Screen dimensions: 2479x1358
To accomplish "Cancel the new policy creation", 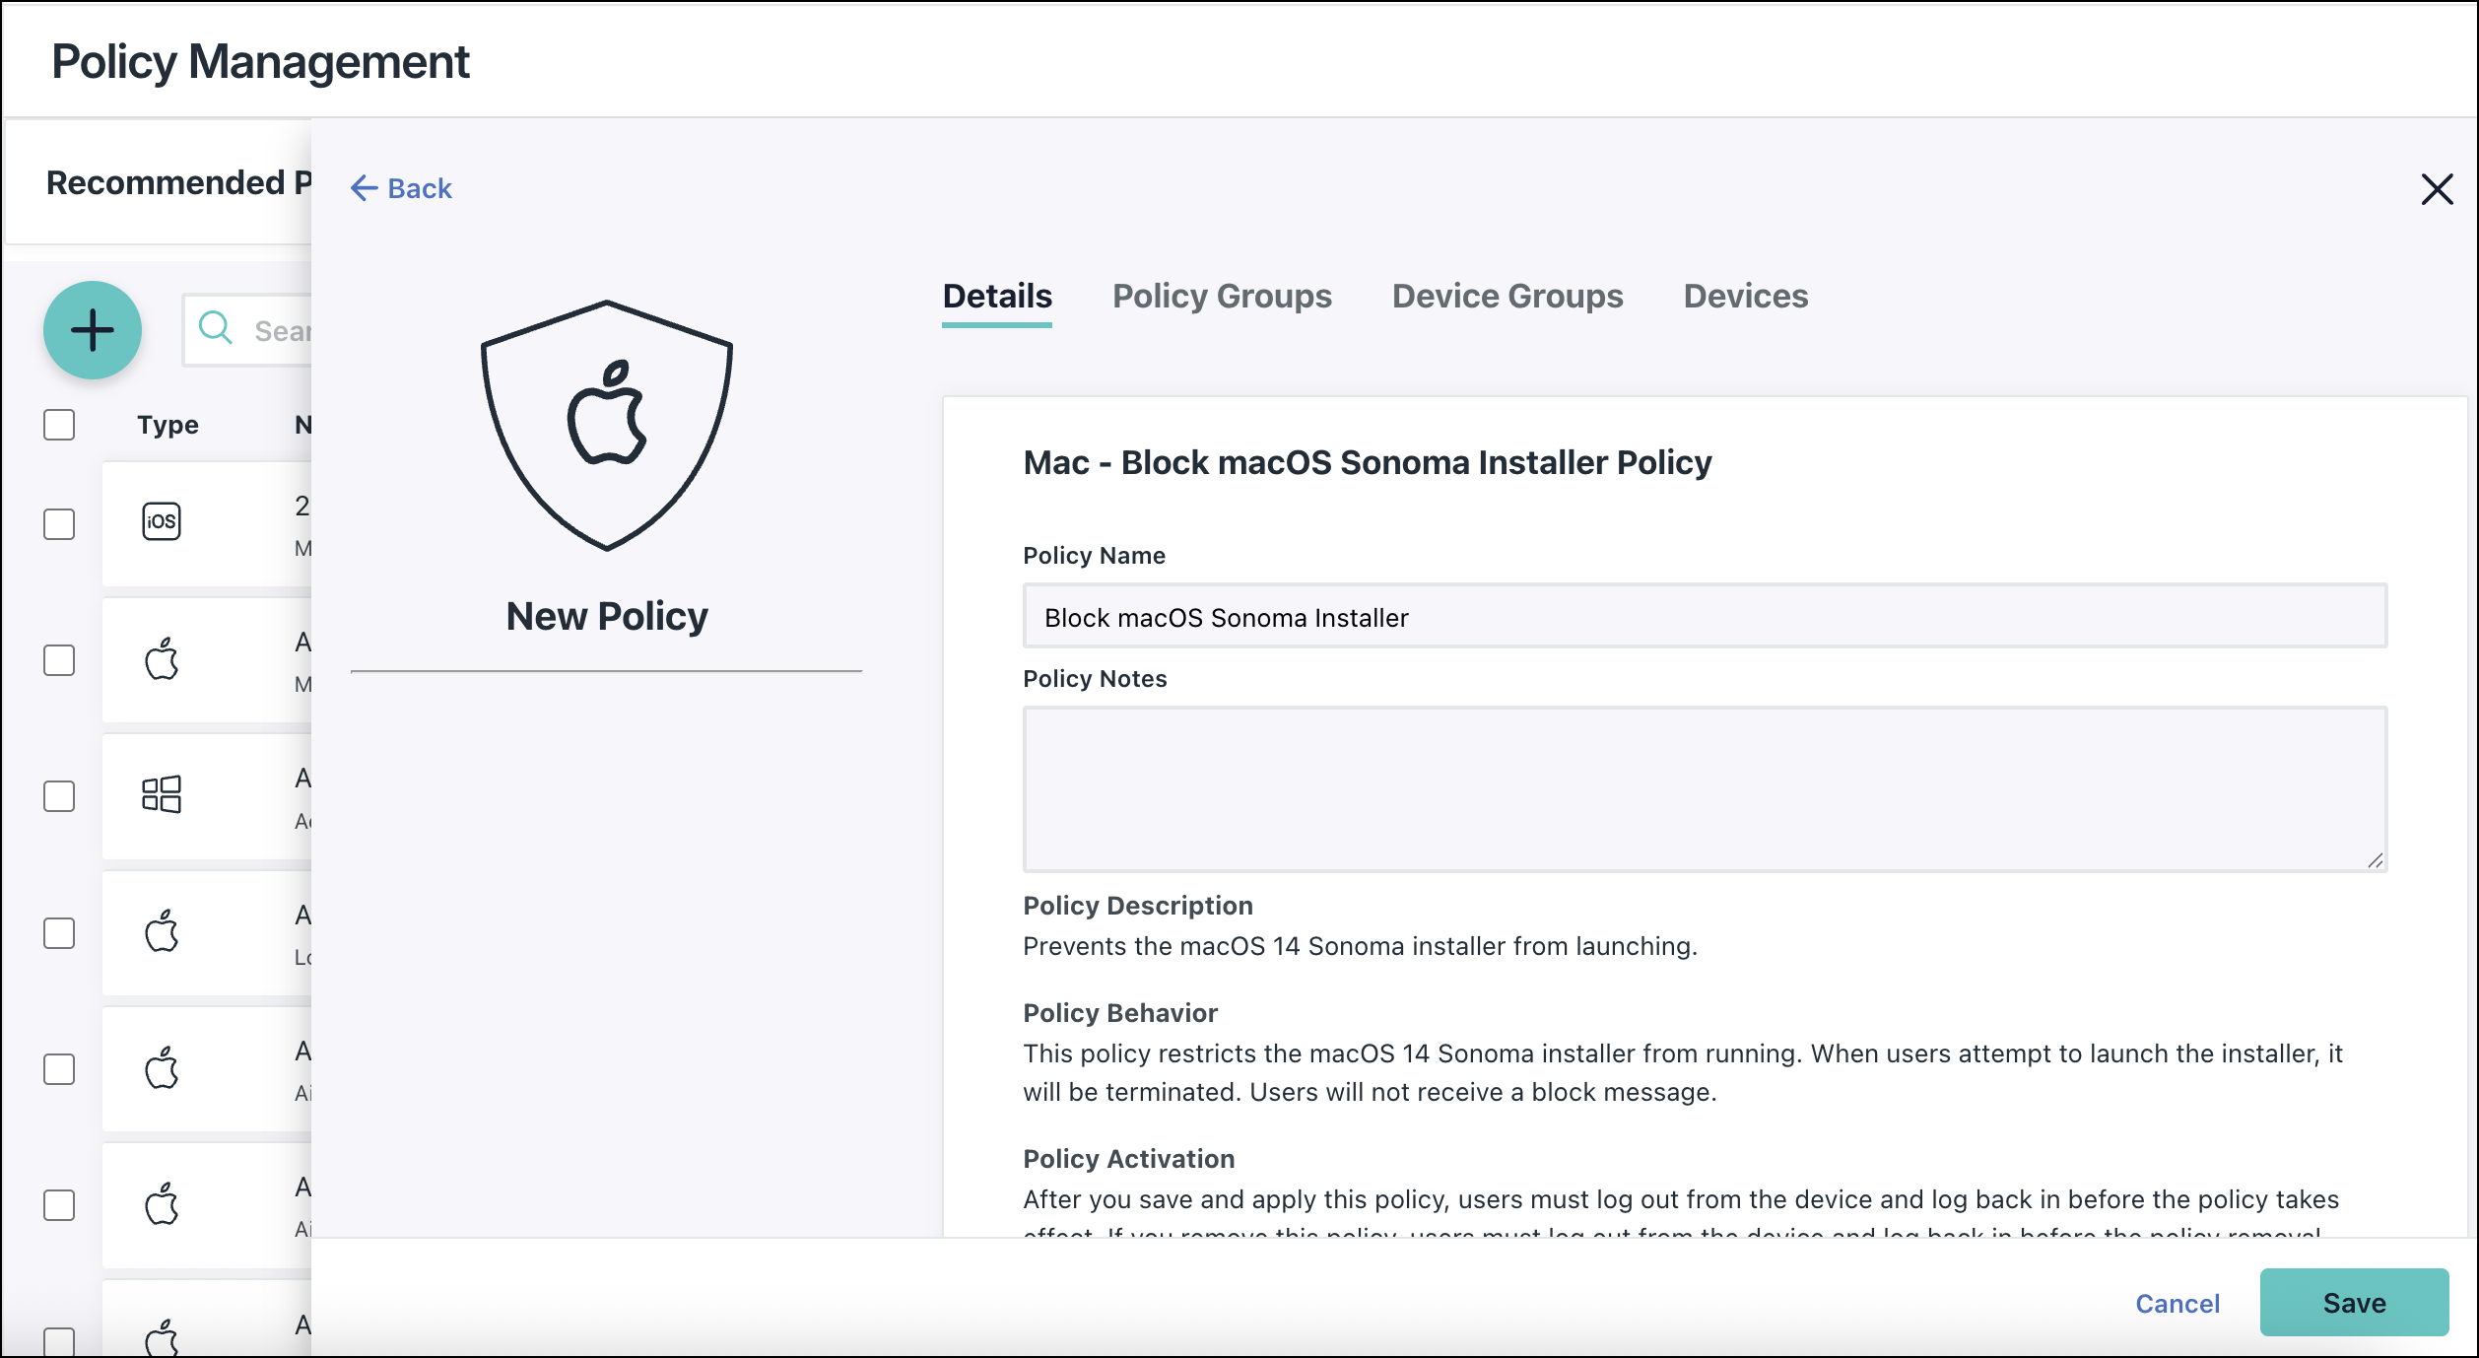I will [2177, 1303].
